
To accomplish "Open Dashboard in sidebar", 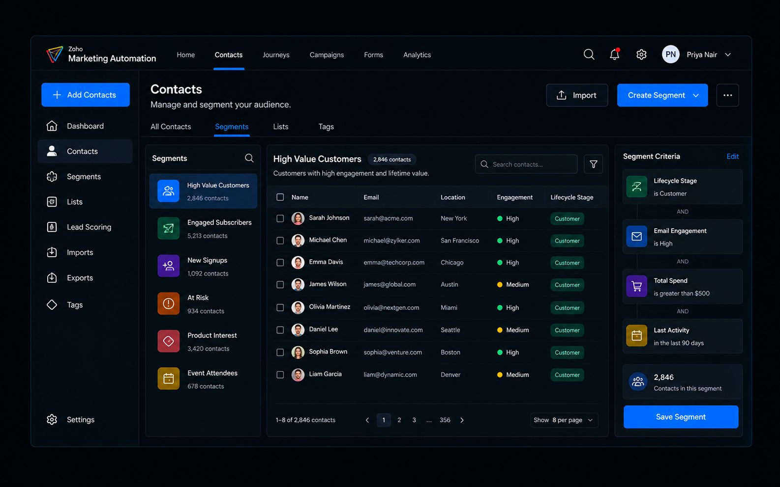I will [x=85, y=126].
